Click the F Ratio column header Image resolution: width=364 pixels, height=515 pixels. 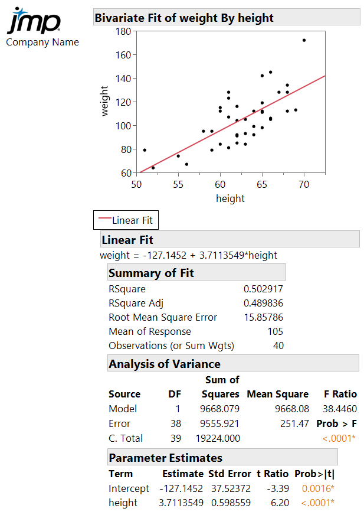340,394
